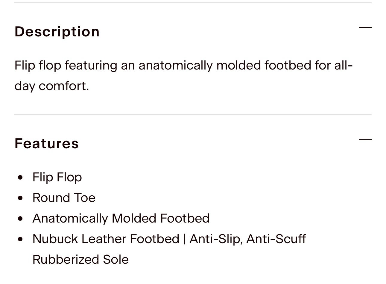The height and width of the screenshot is (284, 386).
Task: Click the 'Anti-Slip,' text in features
Action: point(216,239)
